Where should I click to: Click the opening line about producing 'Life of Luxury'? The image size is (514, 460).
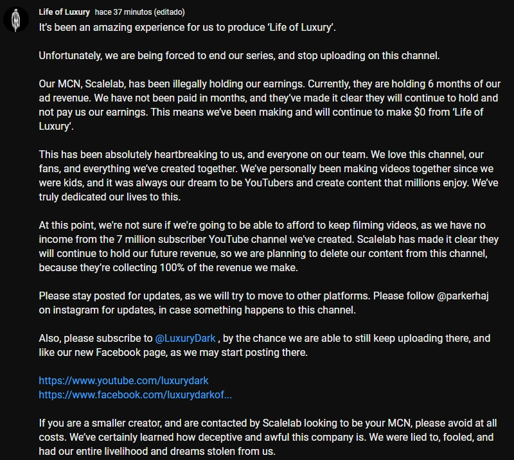click(187, 27)
